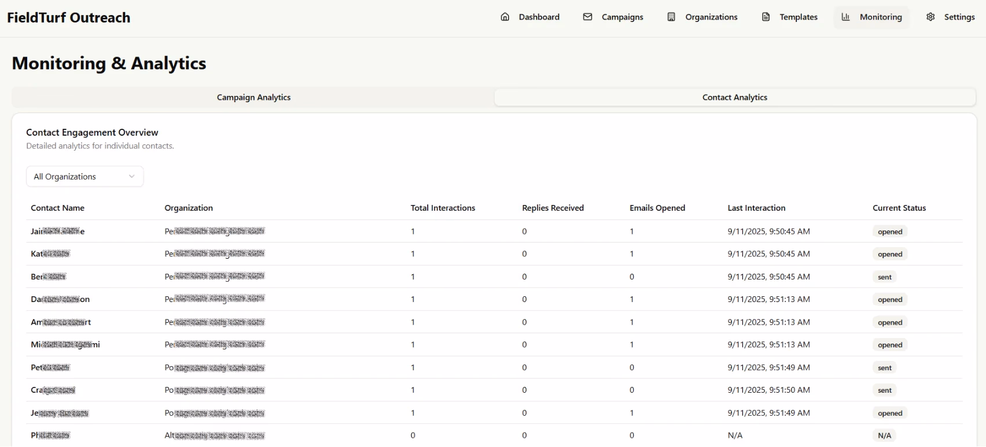Click the contact name starting with Ph
The height and width of the screenshot is (447, 986).
(50, 435)
